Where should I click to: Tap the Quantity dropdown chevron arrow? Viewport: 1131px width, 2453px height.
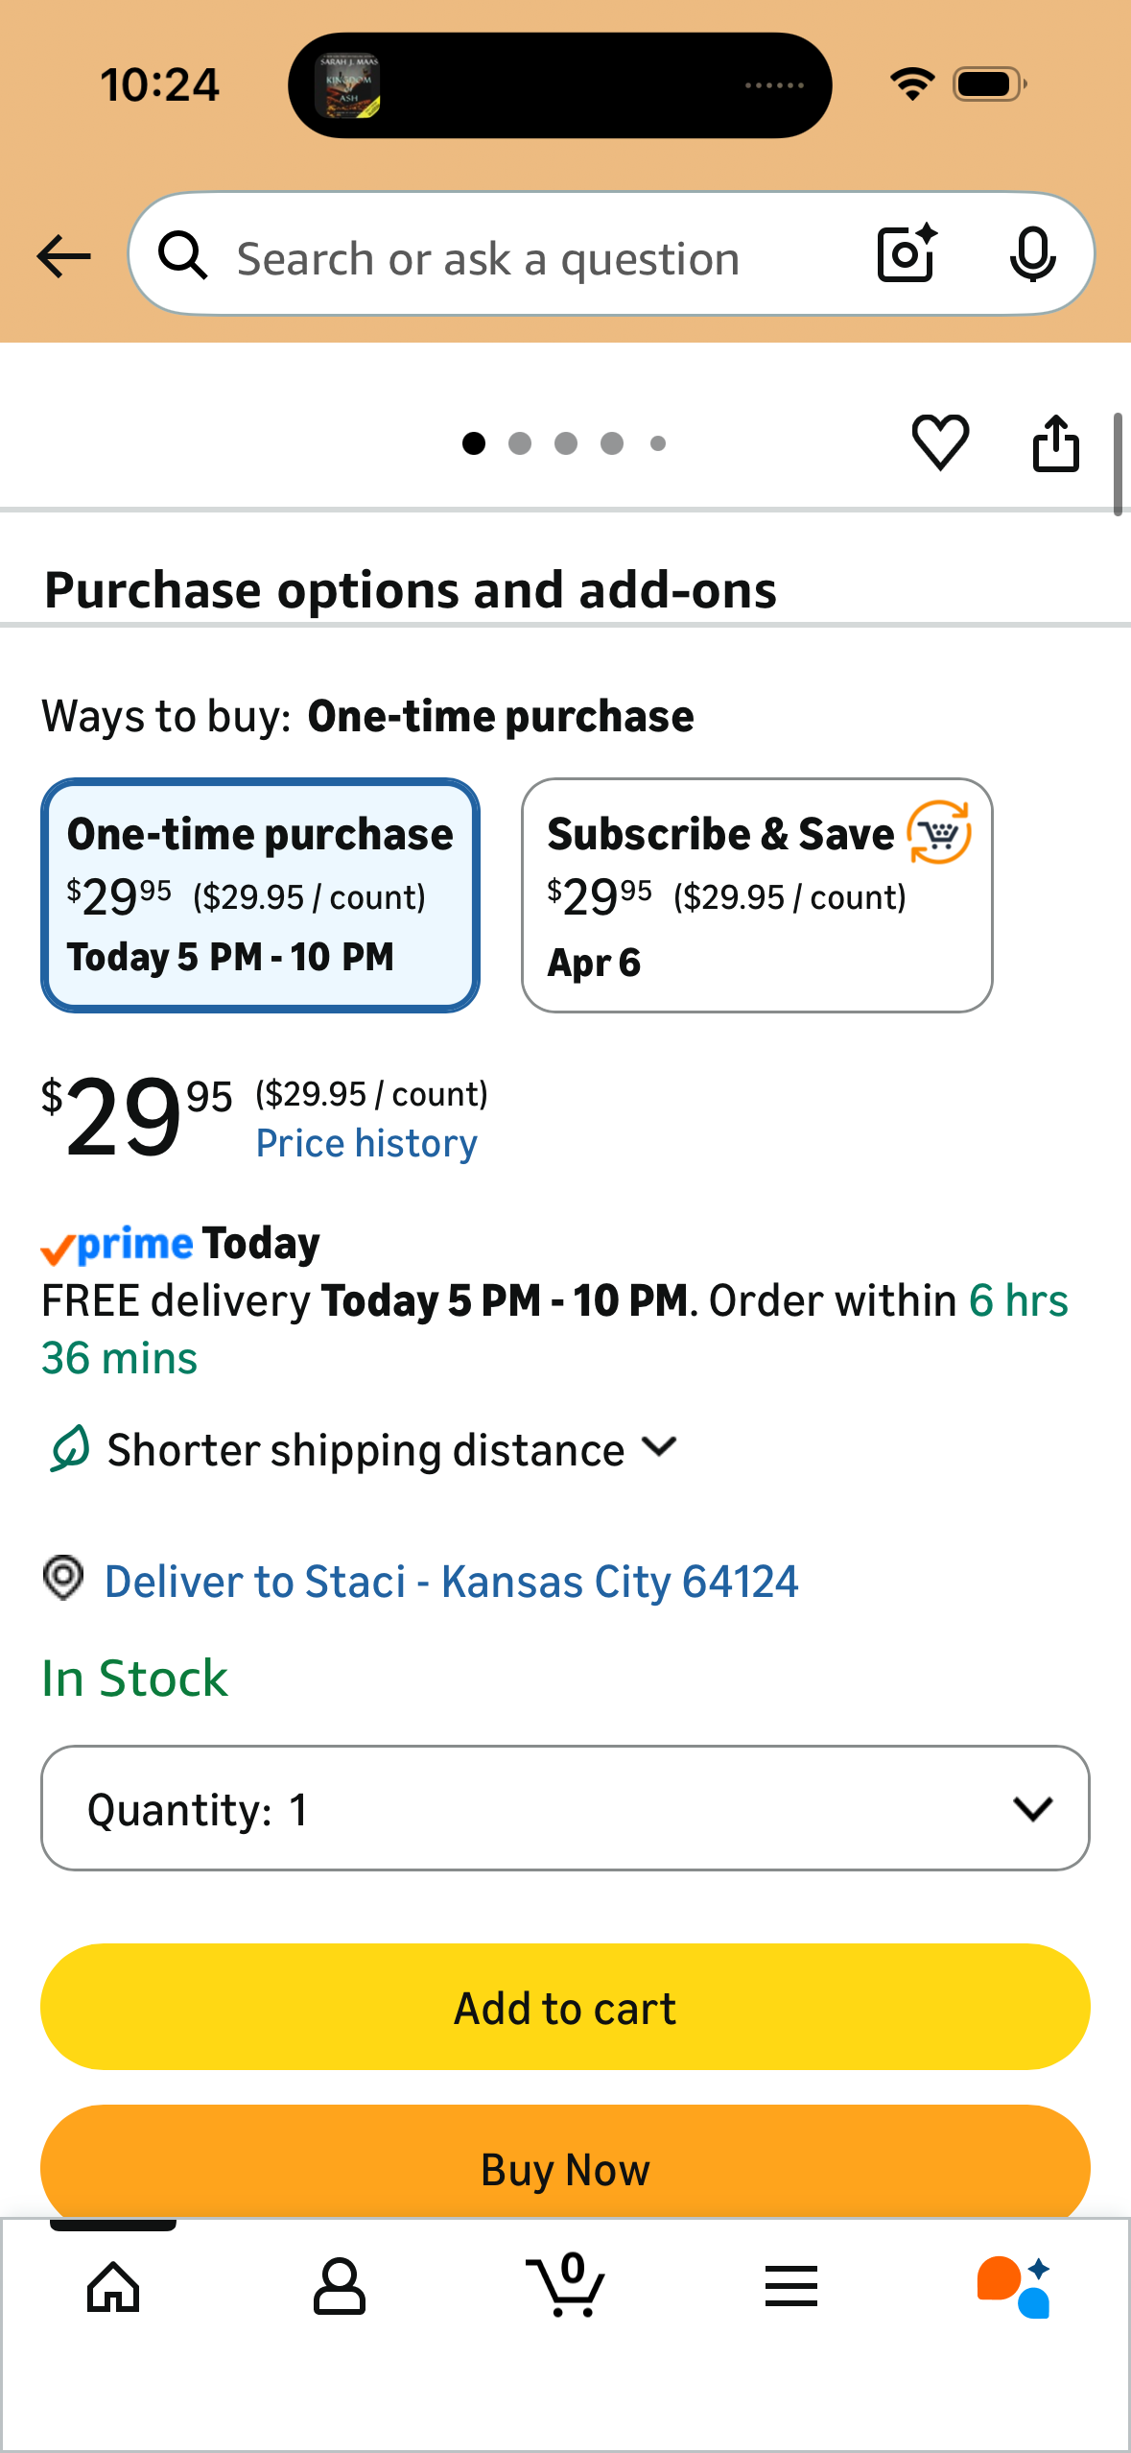tap(1033, 1809)
